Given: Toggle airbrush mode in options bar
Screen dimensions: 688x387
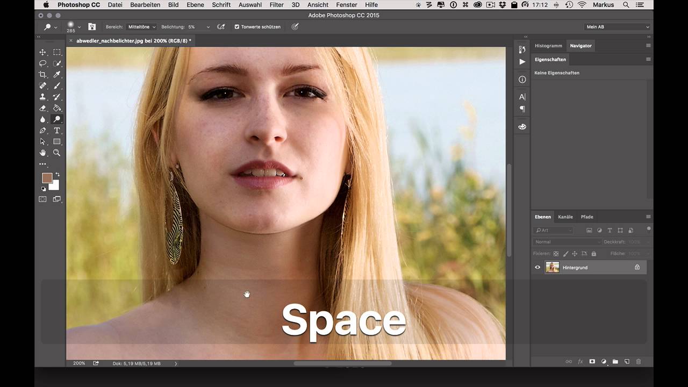Looking at the screenshot, I should click(221, 26).
